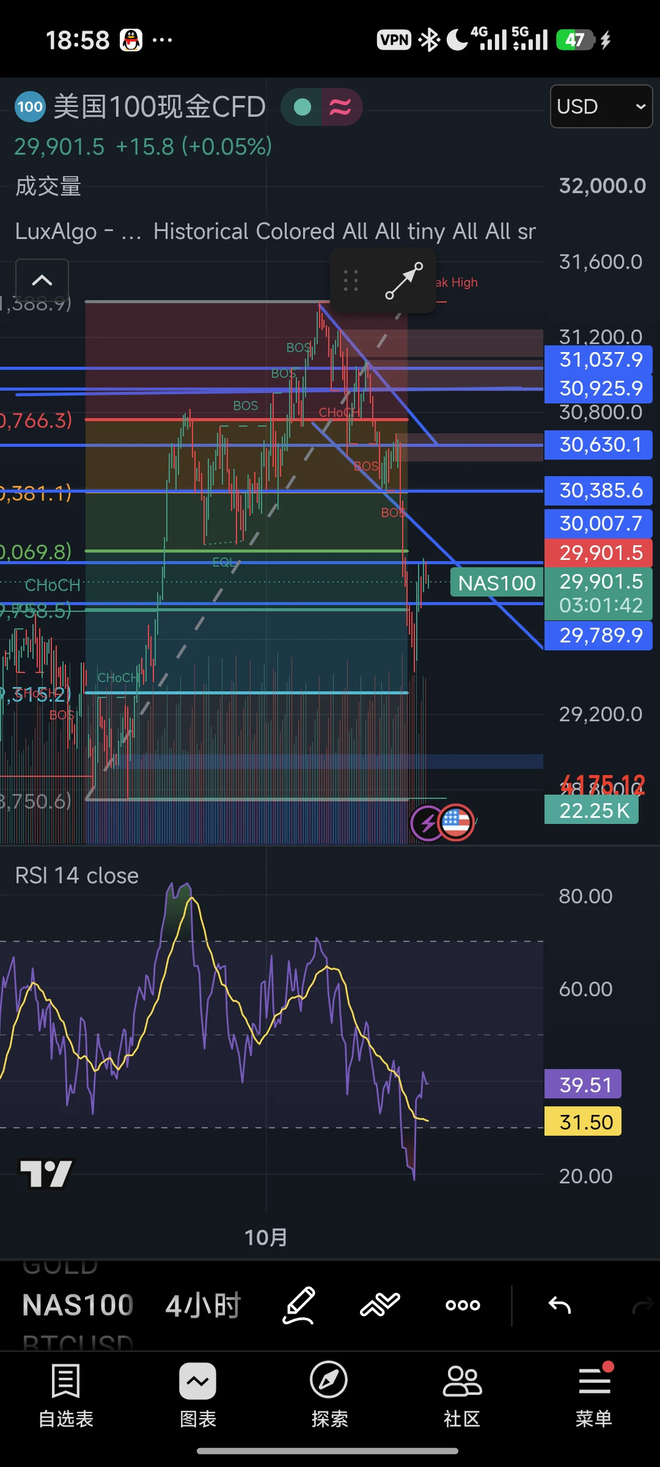The height and width of the screenshot is (1467, 660).
Task: Toggle the pink approximately-equal indicator pill
Action: [341, 108]
